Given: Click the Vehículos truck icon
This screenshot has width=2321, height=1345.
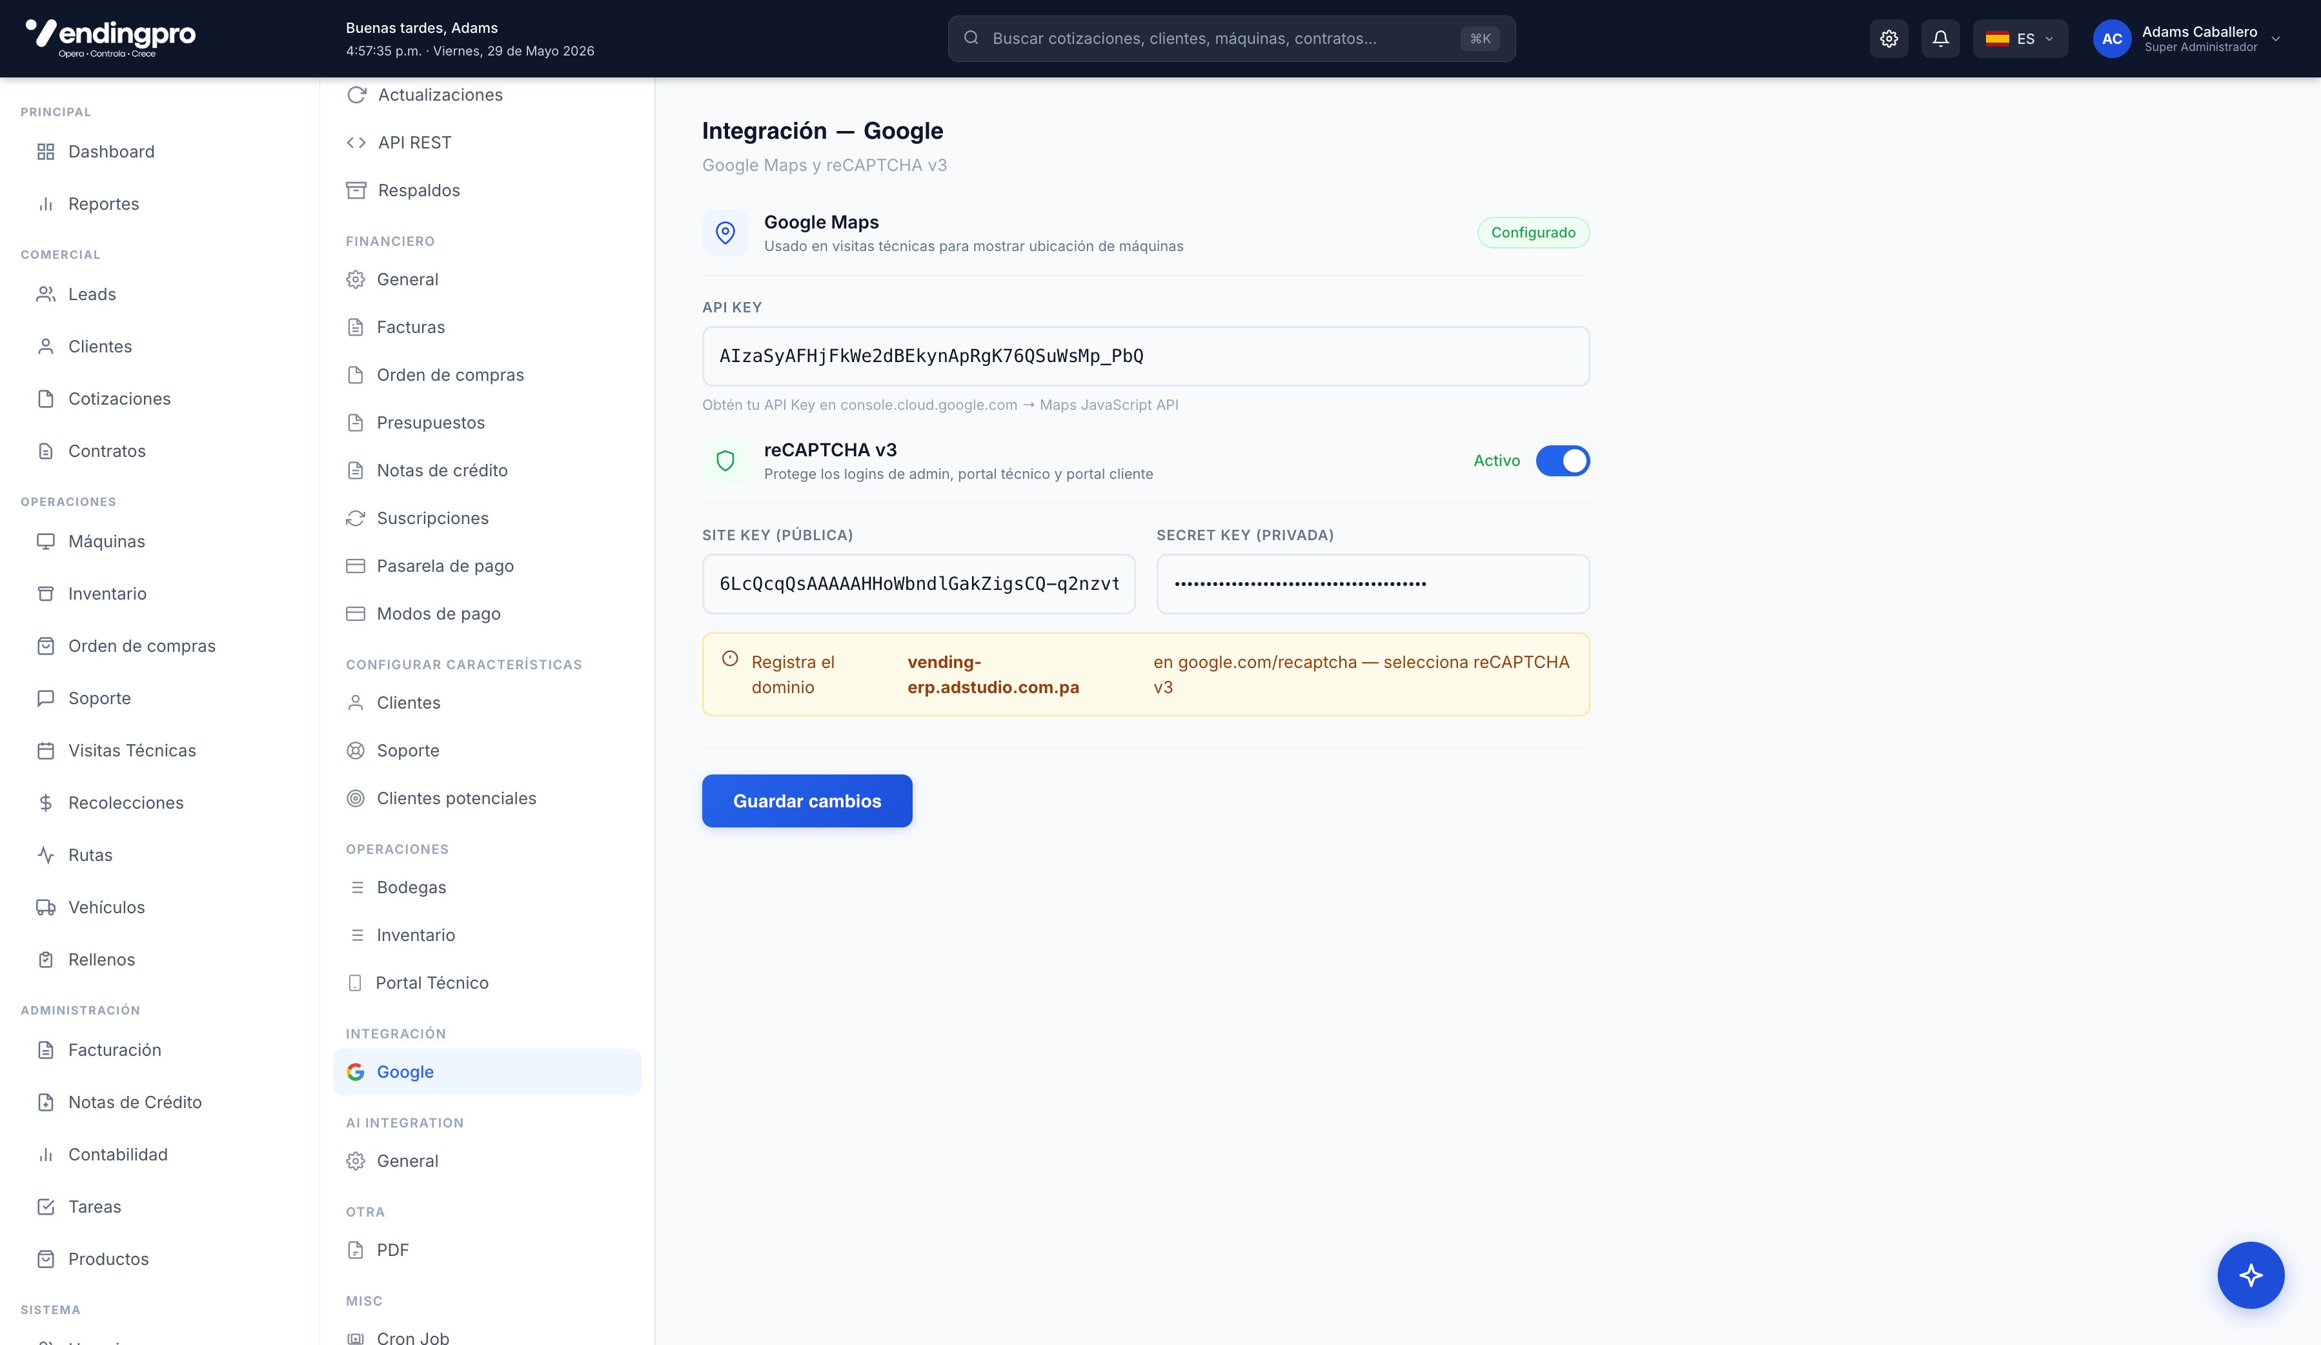Looking at the screenshot, I should (45, 907).
